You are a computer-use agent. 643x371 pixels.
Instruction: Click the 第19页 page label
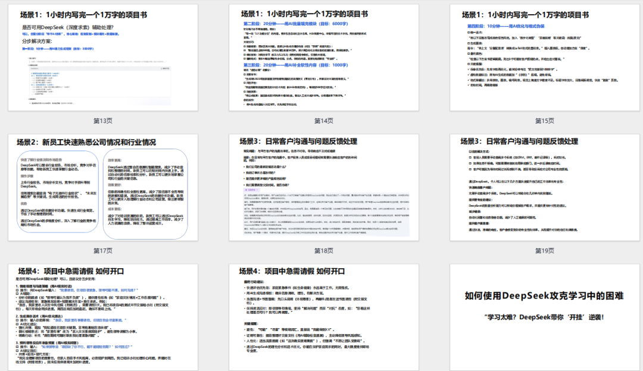point(545,251)
